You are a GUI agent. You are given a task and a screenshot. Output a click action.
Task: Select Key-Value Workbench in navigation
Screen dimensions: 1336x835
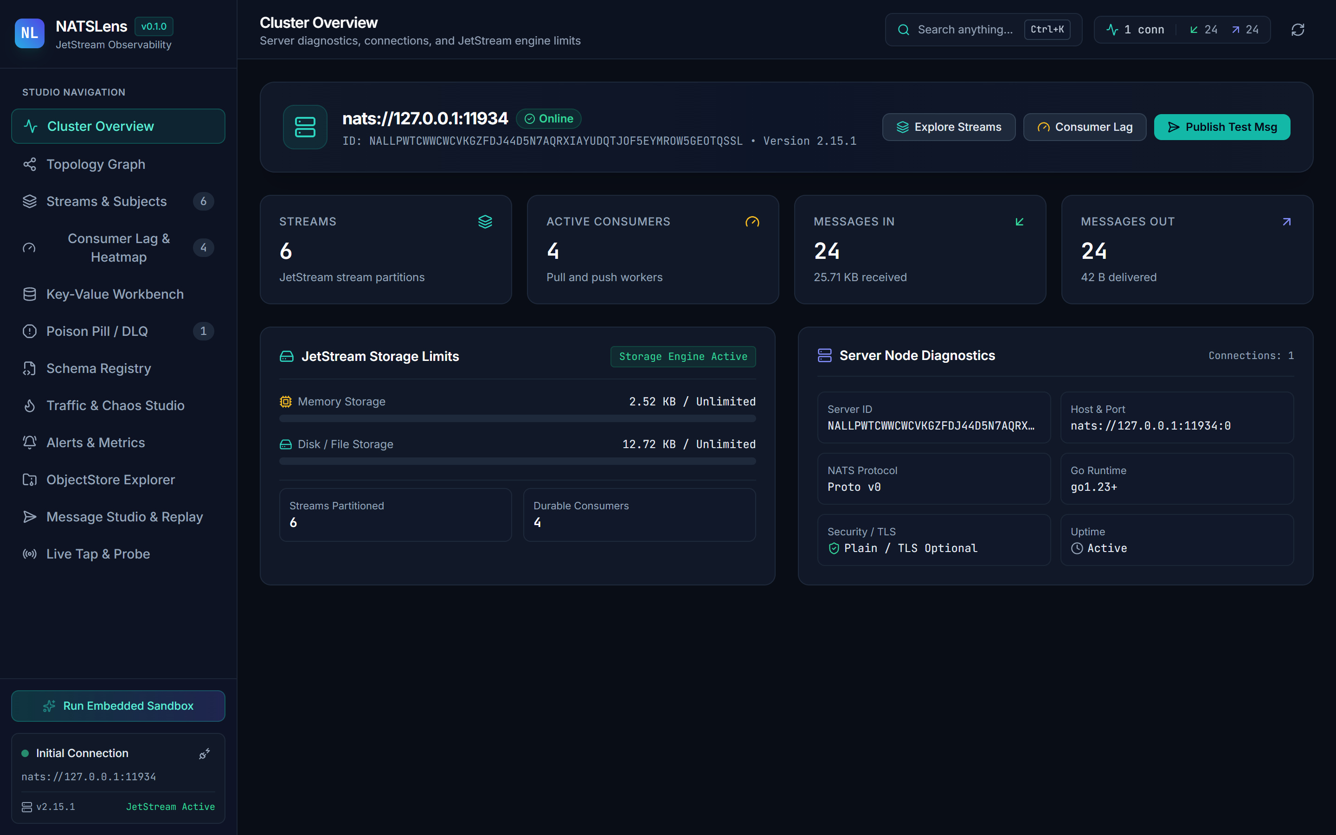point(118,295)
